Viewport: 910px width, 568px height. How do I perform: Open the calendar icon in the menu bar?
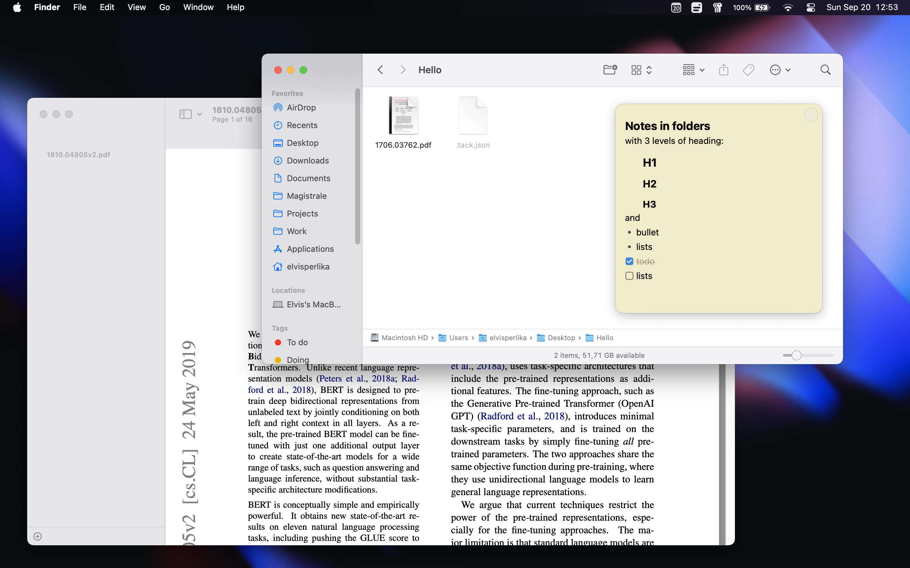676,8
